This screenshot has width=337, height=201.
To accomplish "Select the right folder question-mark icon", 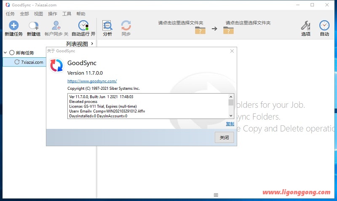I will coord(228,30).
